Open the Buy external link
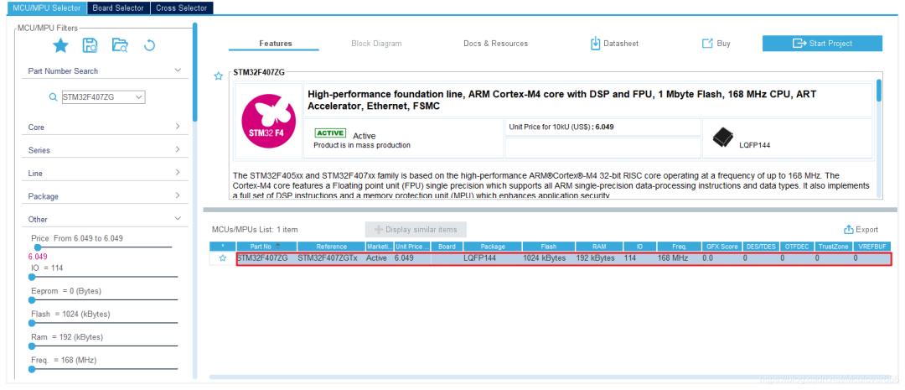The image size is (905, 390). pyautogui.click(x=716, y=44)
